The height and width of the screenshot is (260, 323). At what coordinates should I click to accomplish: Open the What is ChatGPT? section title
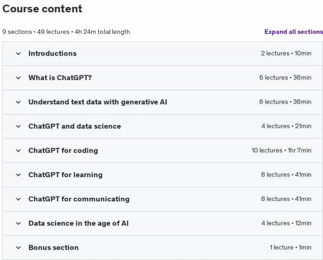[60, 78]
